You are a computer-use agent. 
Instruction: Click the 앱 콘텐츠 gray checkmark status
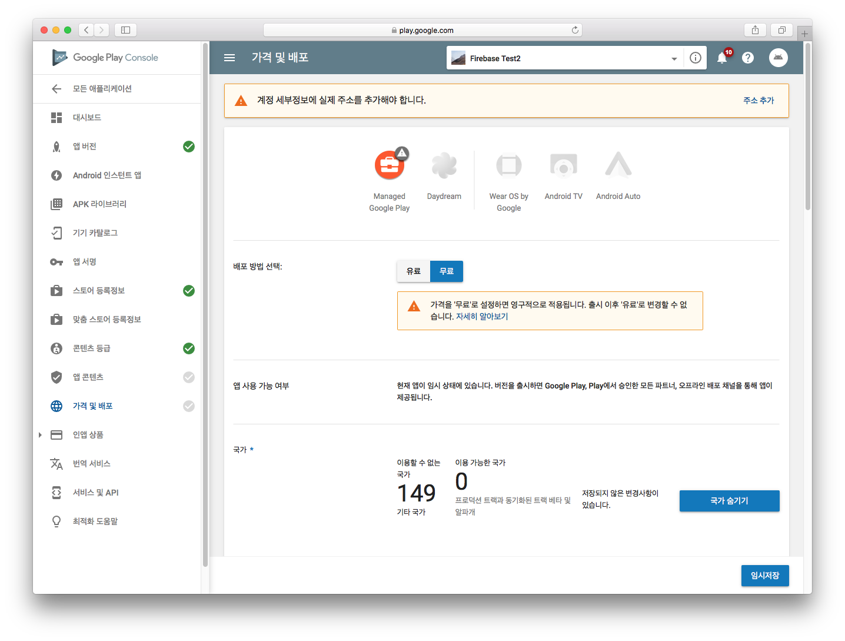[x=189, y=377]
